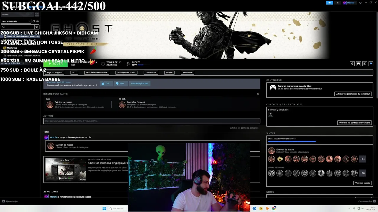Viewport: 378px width, 212px height.
Task: Show game details via the info icon
Action: click(x=365, y=64)
